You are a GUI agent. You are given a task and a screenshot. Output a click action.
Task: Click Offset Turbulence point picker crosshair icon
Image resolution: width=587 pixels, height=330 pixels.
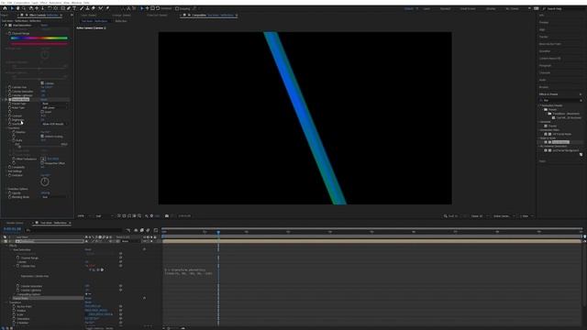click(x=43, y=159)
